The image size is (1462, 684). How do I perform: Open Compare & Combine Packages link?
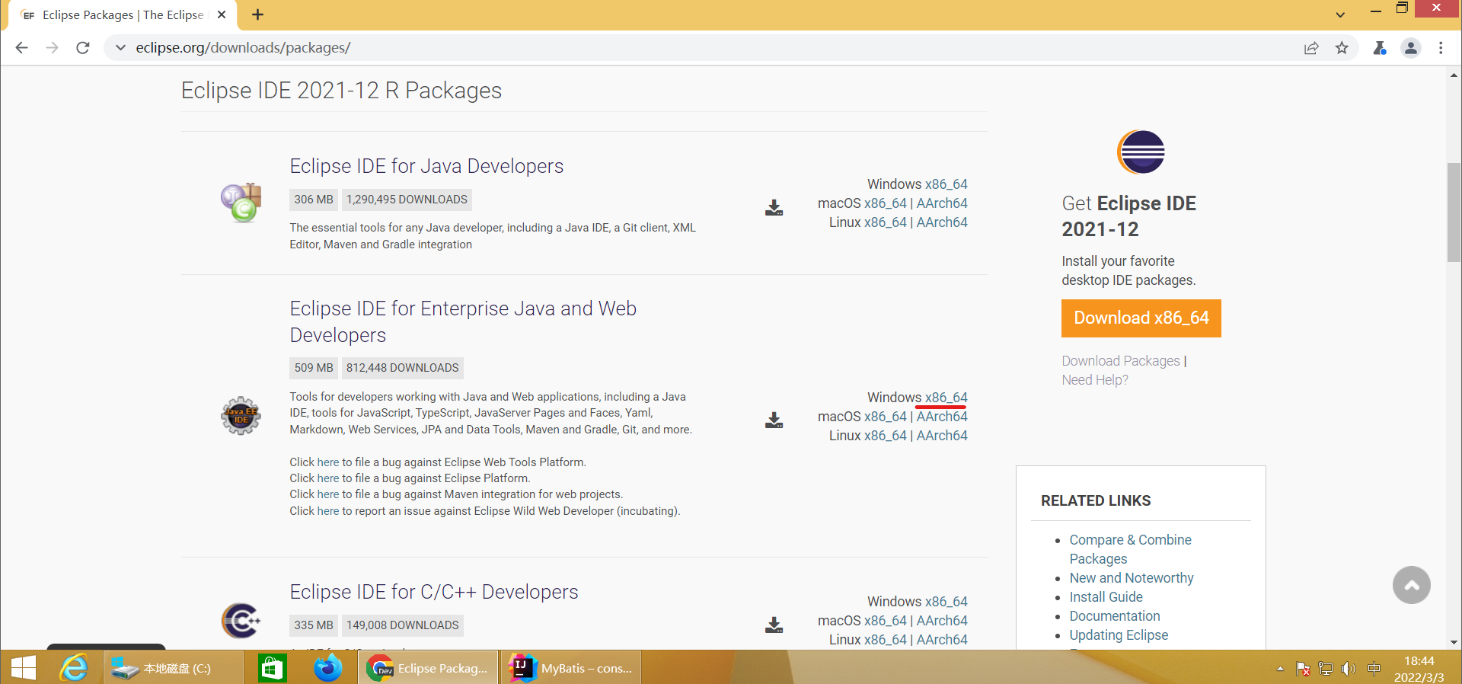tap(1130, 549)
